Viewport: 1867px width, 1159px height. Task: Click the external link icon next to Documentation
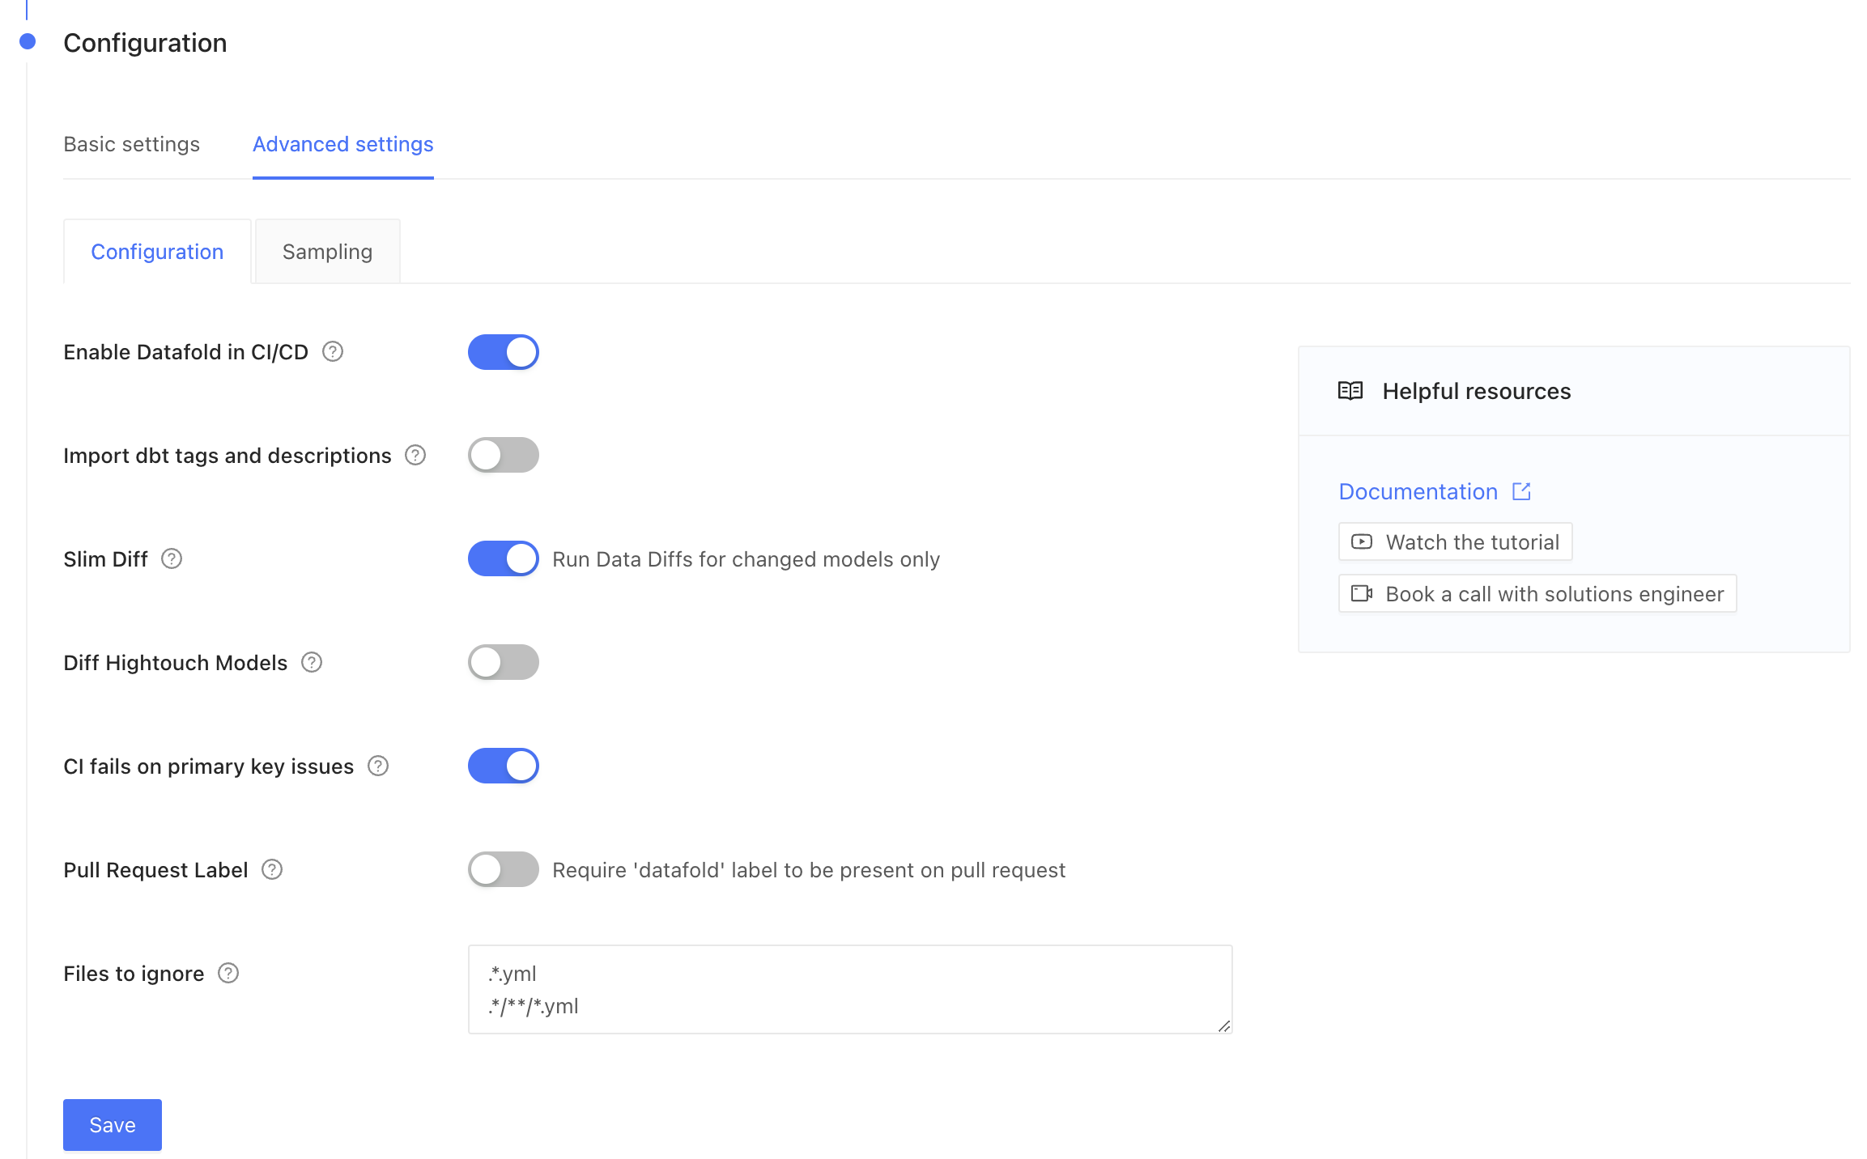pos(1521,491)
